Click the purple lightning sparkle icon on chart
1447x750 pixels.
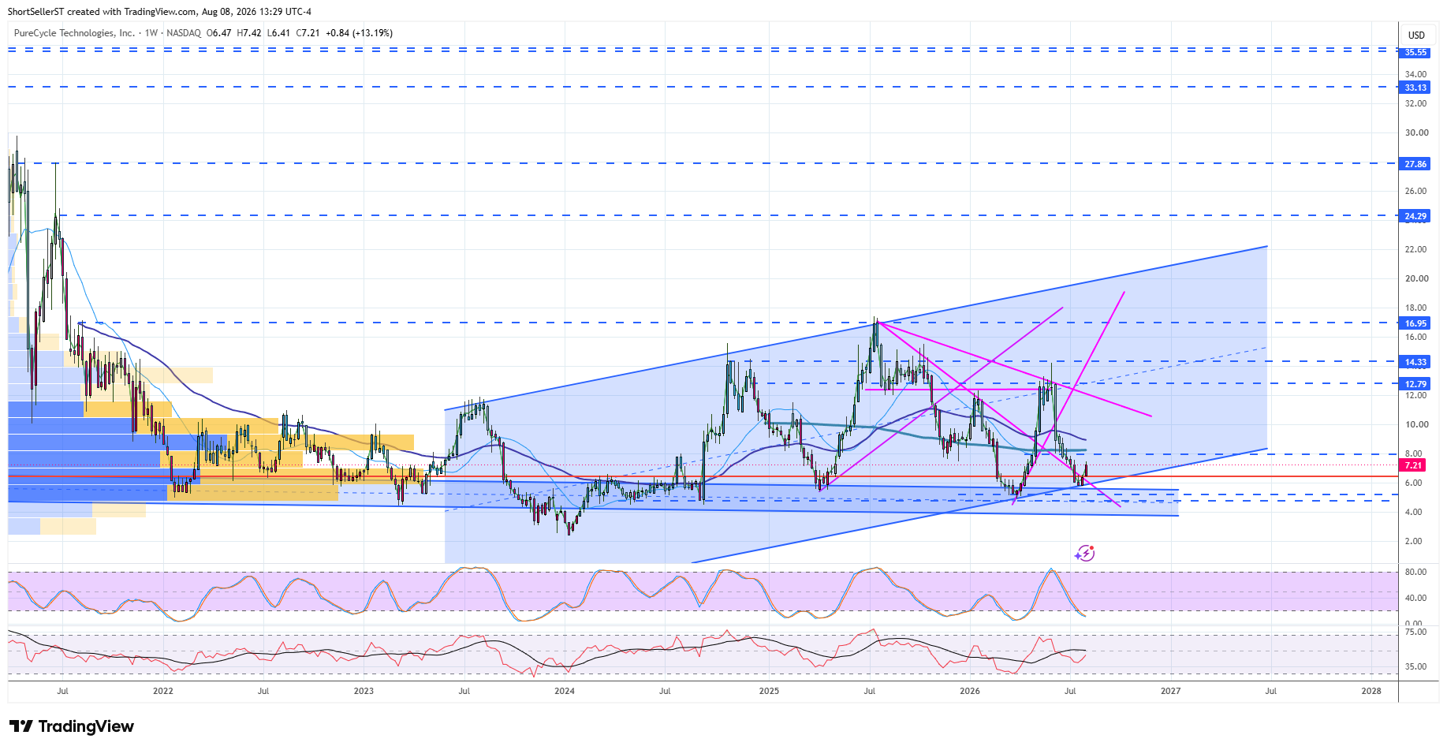tap(1085, 553)
